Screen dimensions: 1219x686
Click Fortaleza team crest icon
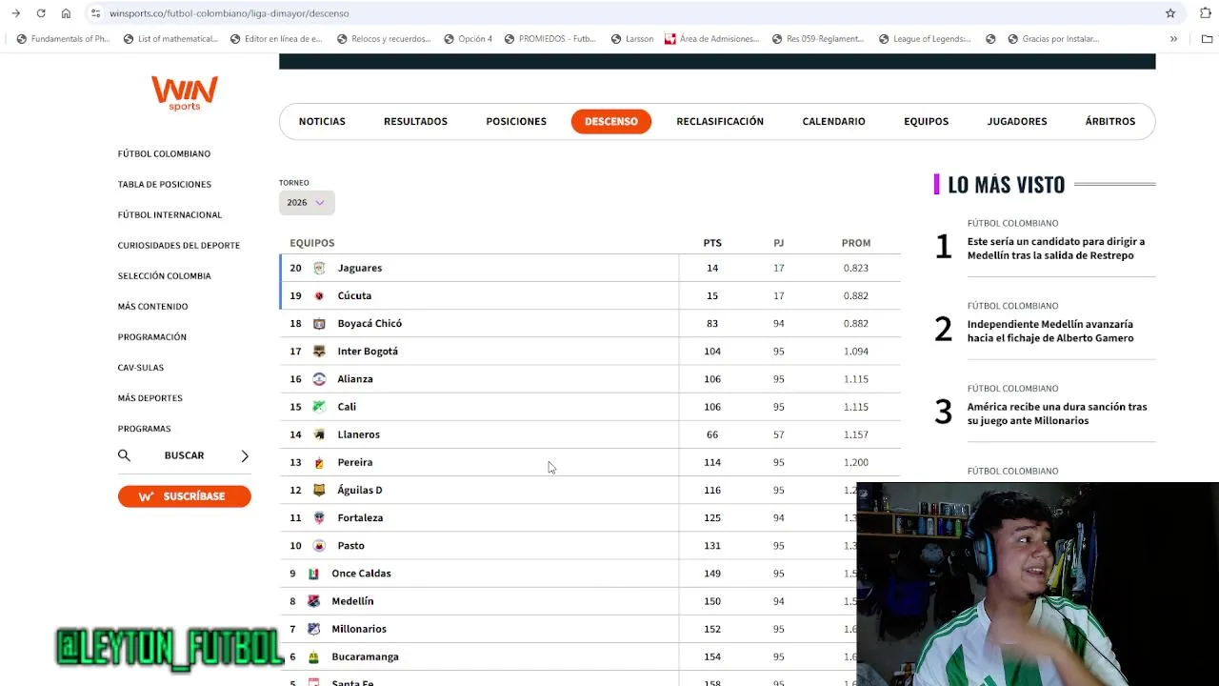pos(319,517)
